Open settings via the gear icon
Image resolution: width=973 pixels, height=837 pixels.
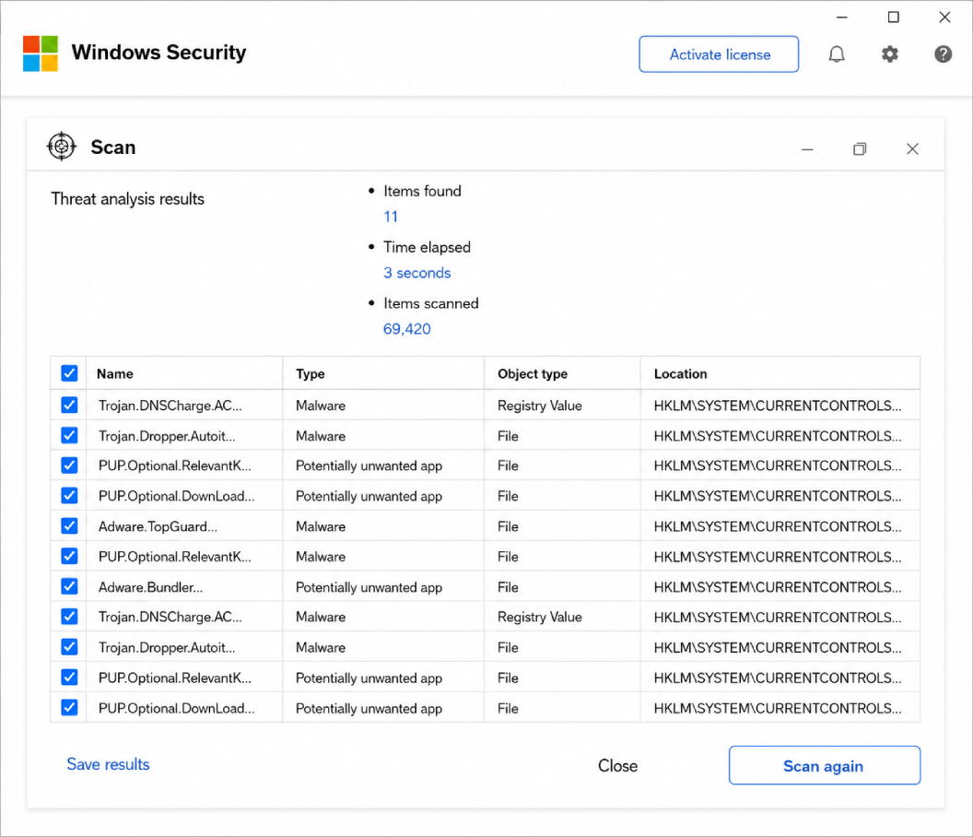point(890,54)
